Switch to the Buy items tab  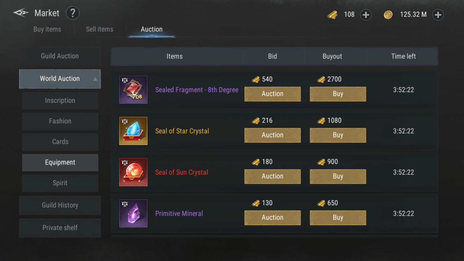[x=47, y=29]
